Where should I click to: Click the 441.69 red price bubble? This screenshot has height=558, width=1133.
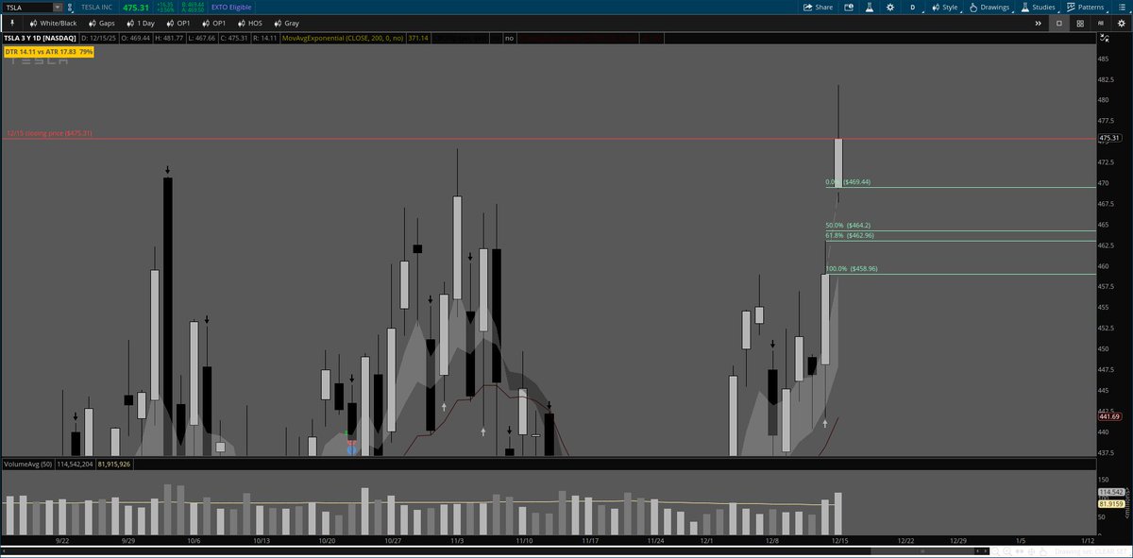point(1108,415)
